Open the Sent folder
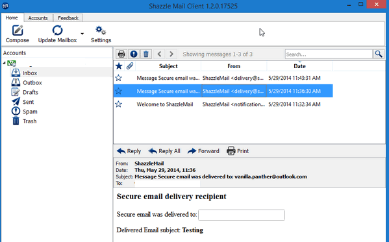The height and width of the screenshot is (242, 389). click(29, 102)
